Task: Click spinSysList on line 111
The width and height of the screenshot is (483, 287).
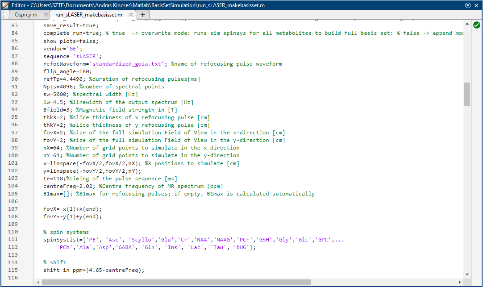Action: pyautogui.click(x=61, y=240)
